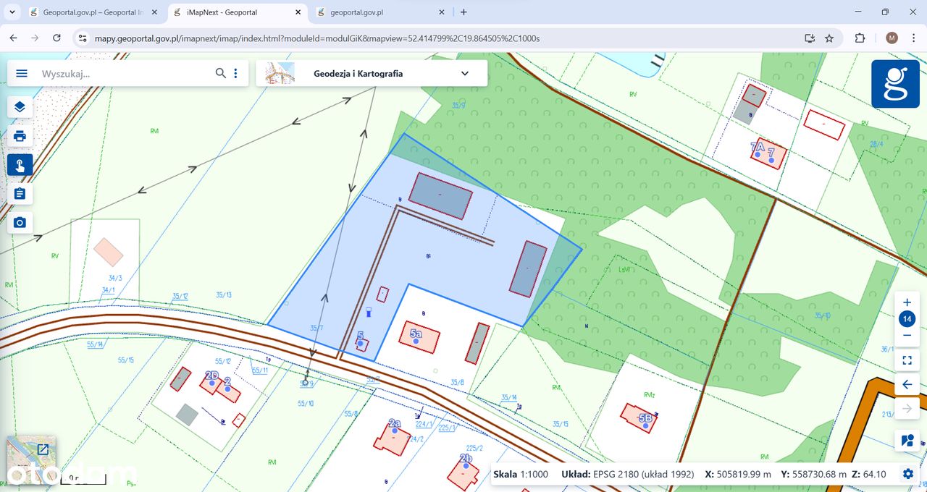
Task: Select the iMapNext - Geoportal tab
Action: (x=238, y=12)
